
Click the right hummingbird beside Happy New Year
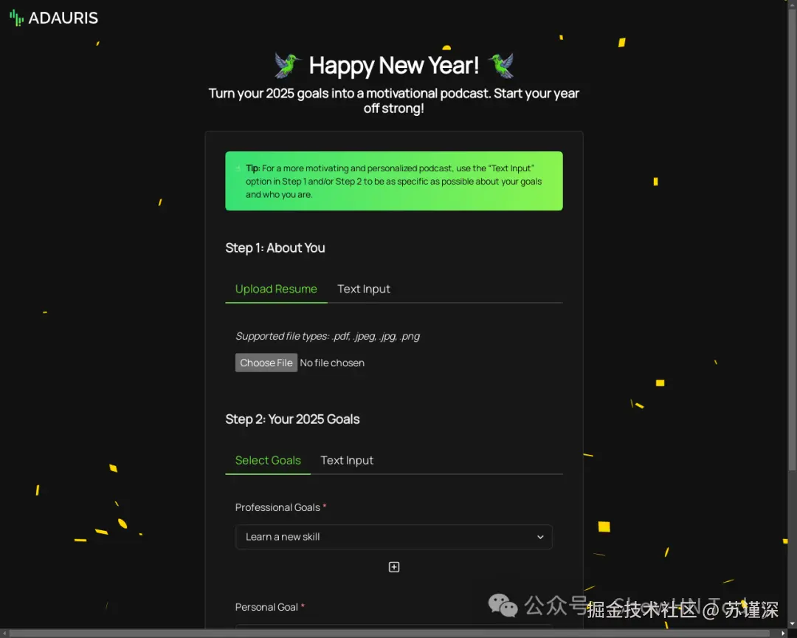click(x=501, y=65)
